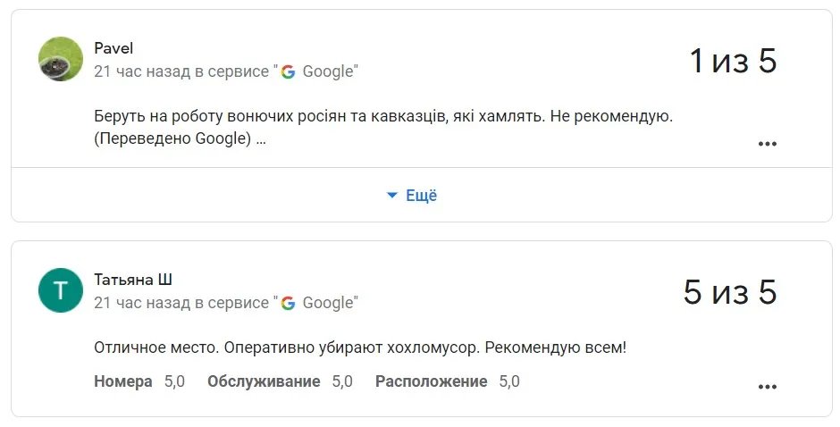Open the three-dot menu on Татьяна Ш's review
This screenshot has width=840, height=427.
click(767, 387)
